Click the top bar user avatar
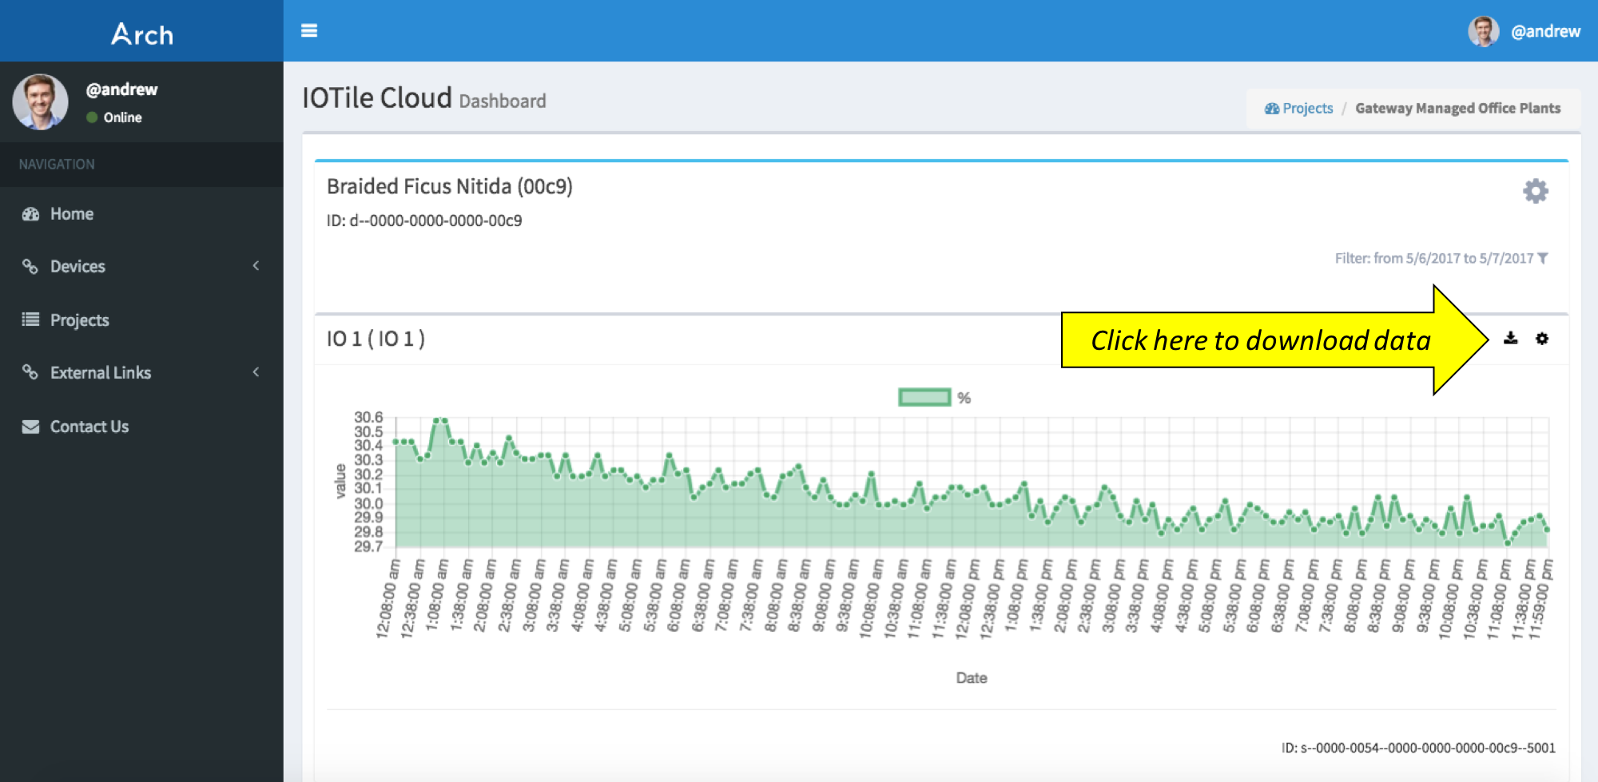 [1484, 31]
